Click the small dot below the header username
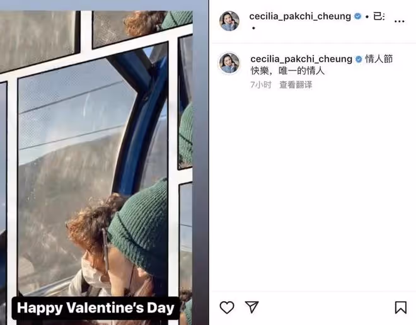 tap(253, 28)
